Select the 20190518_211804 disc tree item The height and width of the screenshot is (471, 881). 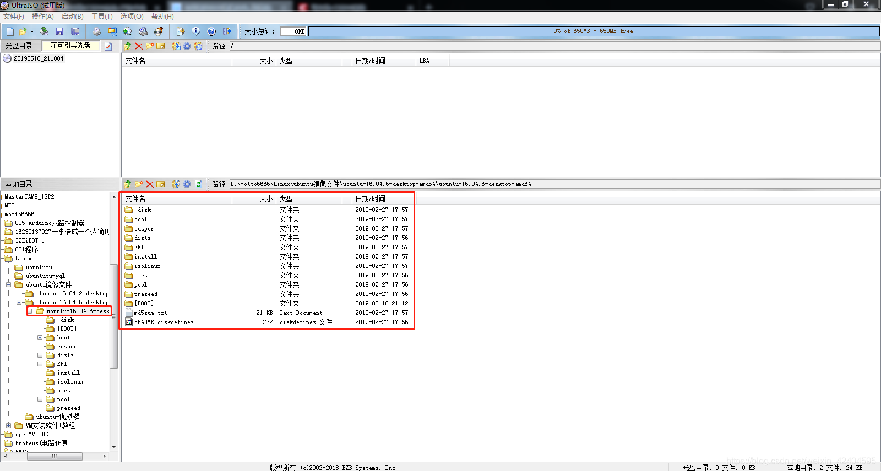[x=39, y=58]
